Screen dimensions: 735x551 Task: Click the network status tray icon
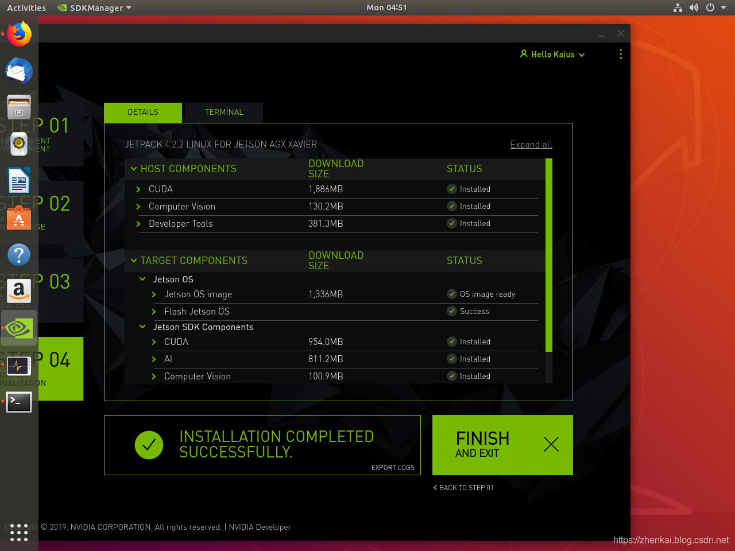pos(678,7)
